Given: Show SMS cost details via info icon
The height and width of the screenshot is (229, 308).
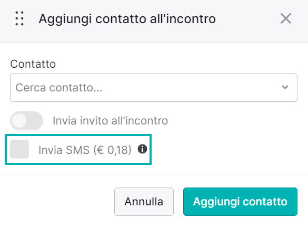Looking at the screenshot, I should coord(142,149).
